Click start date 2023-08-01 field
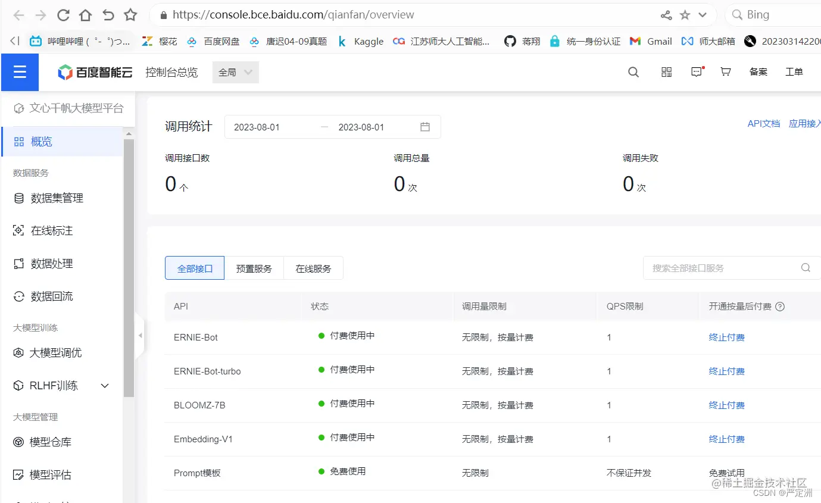The width and height of the screenshot is (821, 503). click(257, 127)
